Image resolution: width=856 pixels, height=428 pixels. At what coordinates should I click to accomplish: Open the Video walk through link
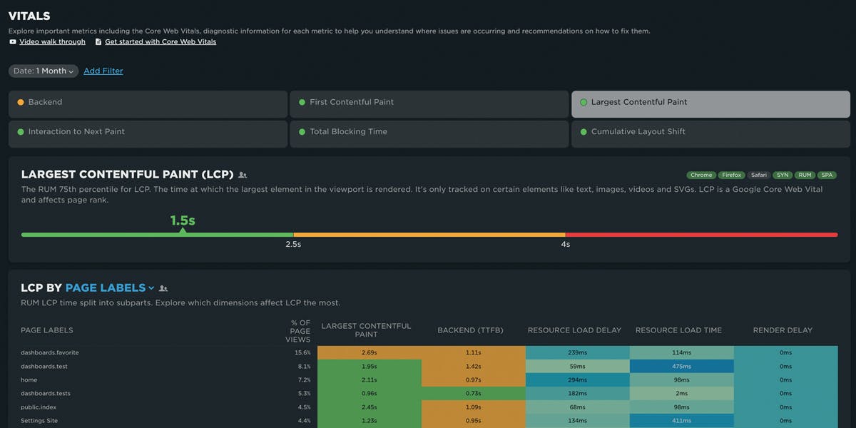52,42
